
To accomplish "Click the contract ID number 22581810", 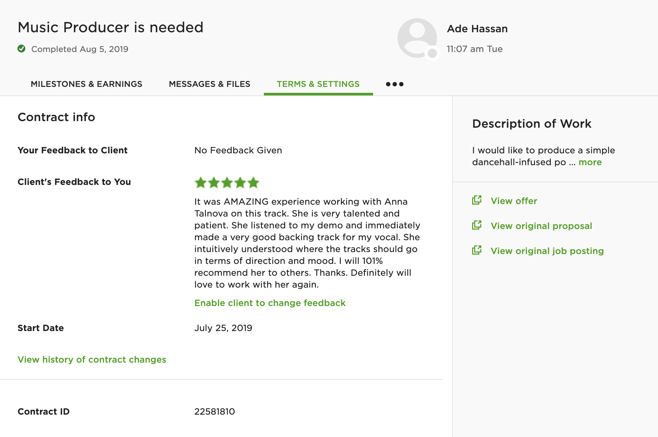I will click(x=215, y=411).
